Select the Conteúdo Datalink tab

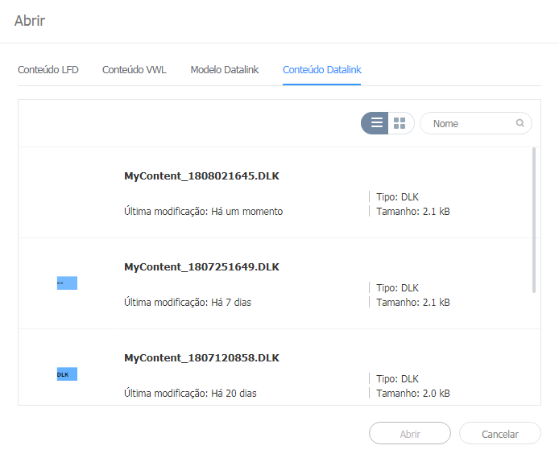pos(322,70)
